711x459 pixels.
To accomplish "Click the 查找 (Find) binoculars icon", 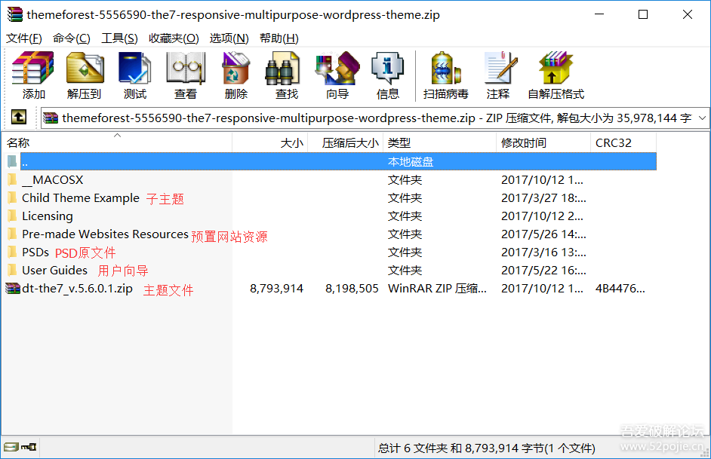I will coord(282,68).
